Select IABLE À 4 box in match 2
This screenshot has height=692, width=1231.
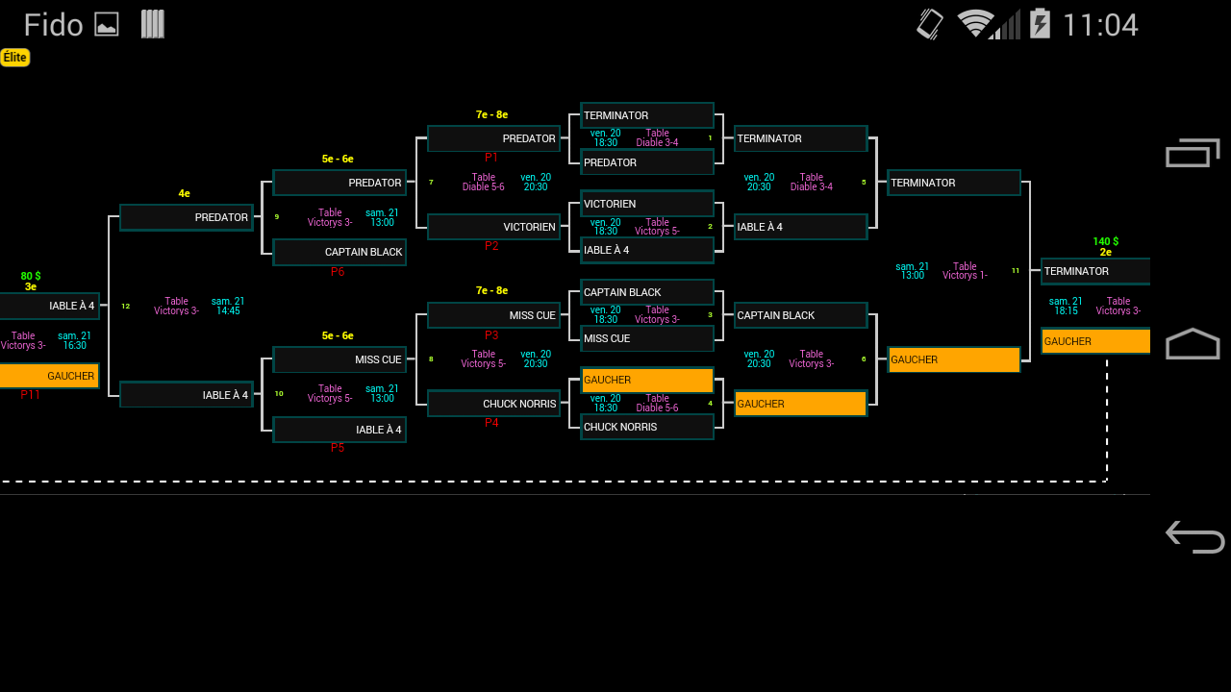point(647,250)
